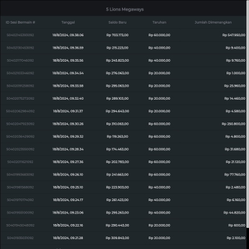Click balance Rp 276.063,00
Image resolution: width=249 pixels, height=249 pixels.
[118, 73]
